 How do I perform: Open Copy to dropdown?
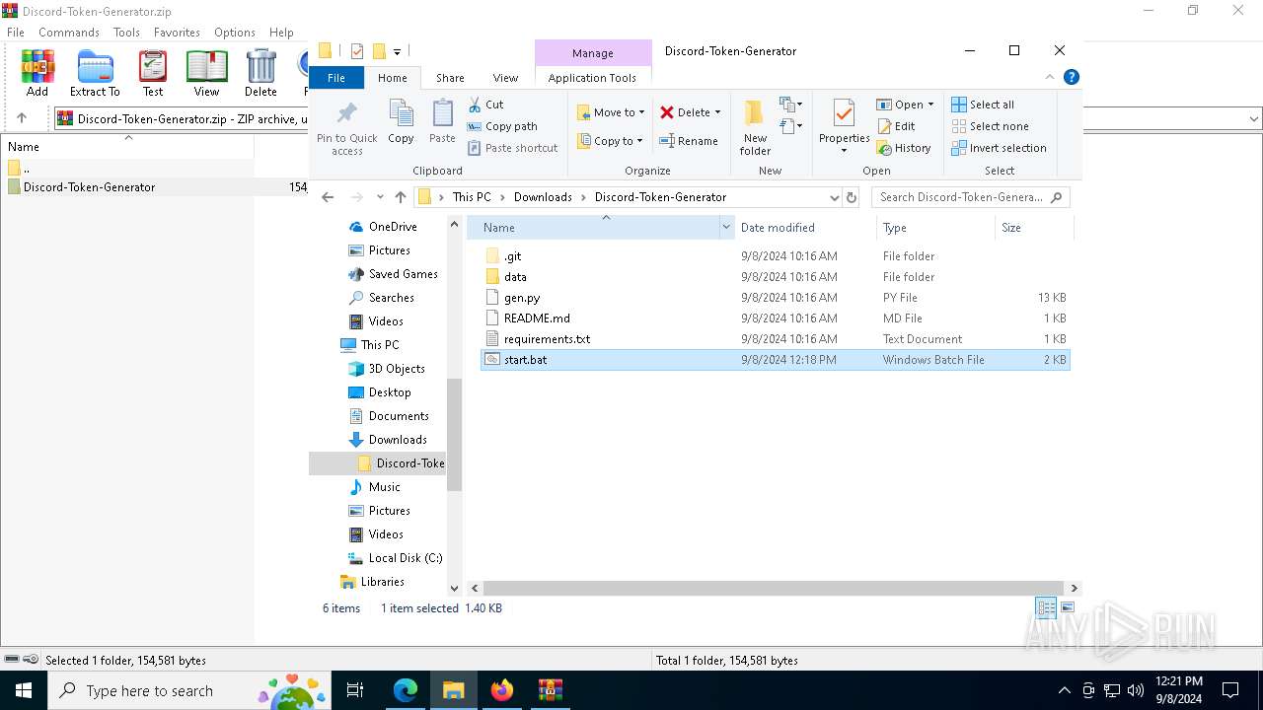[611, 141]
